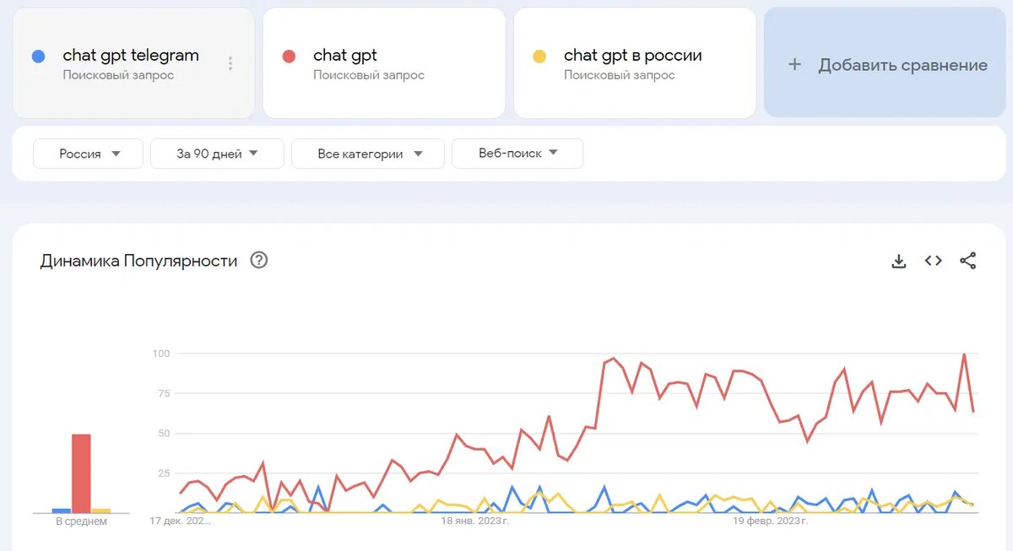The height and width of the screenshot is (551, 1013).
Task: Open the chat gpt в россии query card
Action: (635, 63)
